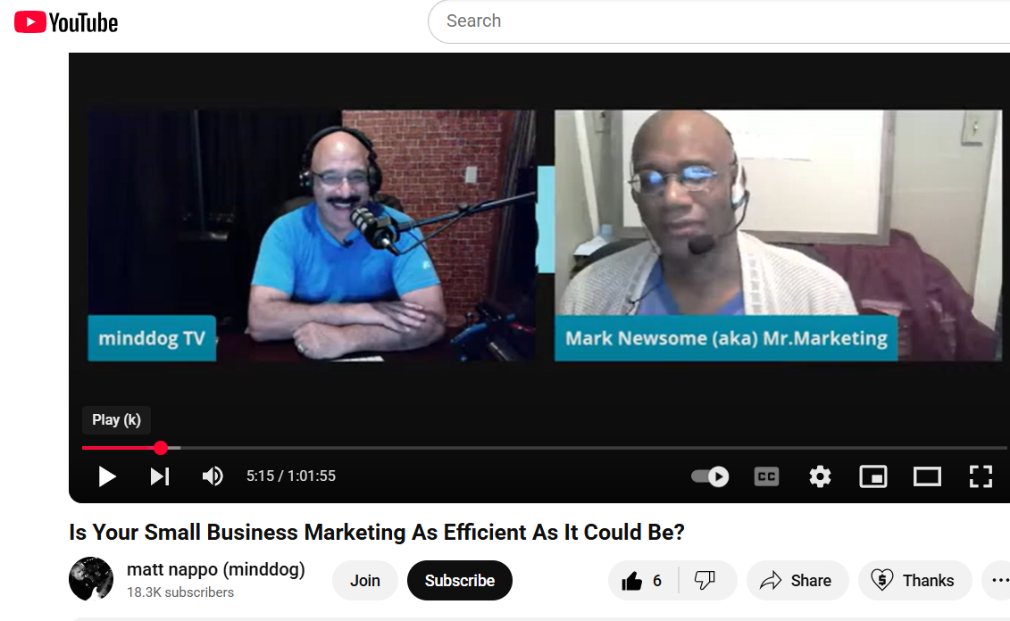Click the Search input field
1010x621 pixels.
pos(714,21)
